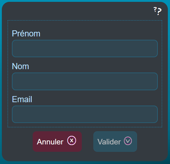Click the dashed border of the form fieldset
The image size is (170, 164).
point(85,20)
